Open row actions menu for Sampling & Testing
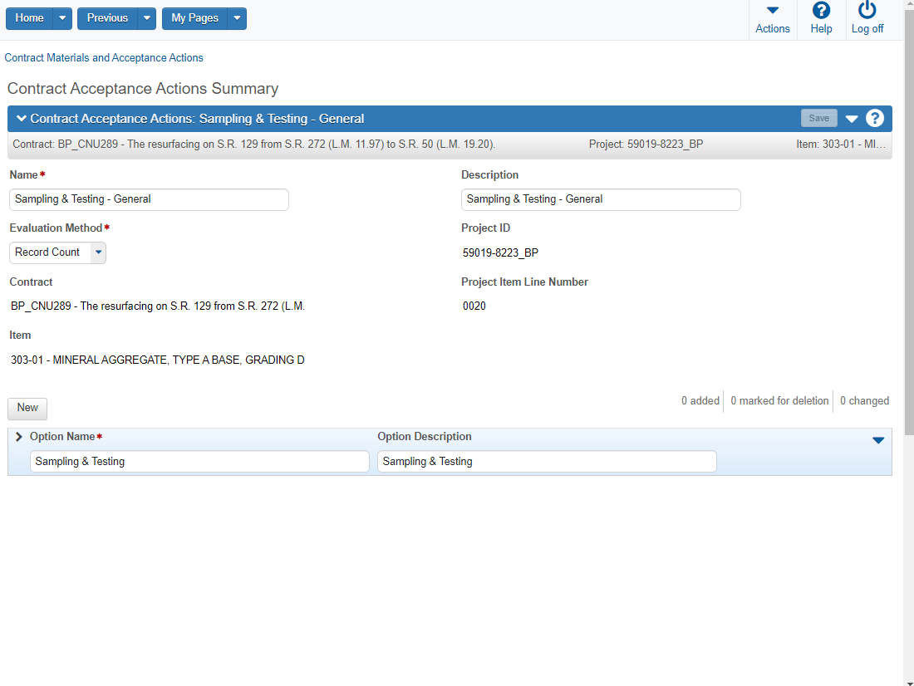The height and width of the screenshot is (686, 914). (x=877, y=440)
